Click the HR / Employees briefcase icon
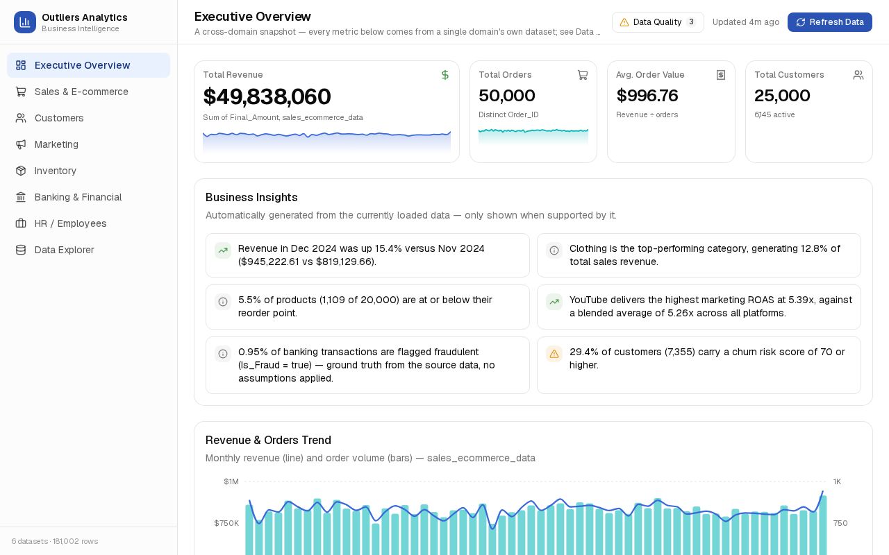 [x=21, y=223]
